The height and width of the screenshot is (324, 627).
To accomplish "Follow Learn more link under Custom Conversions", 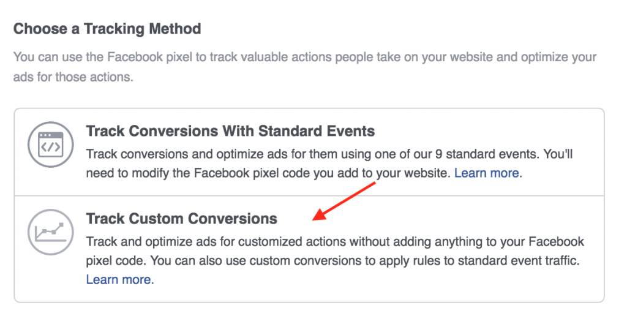I will click(120, 280).
